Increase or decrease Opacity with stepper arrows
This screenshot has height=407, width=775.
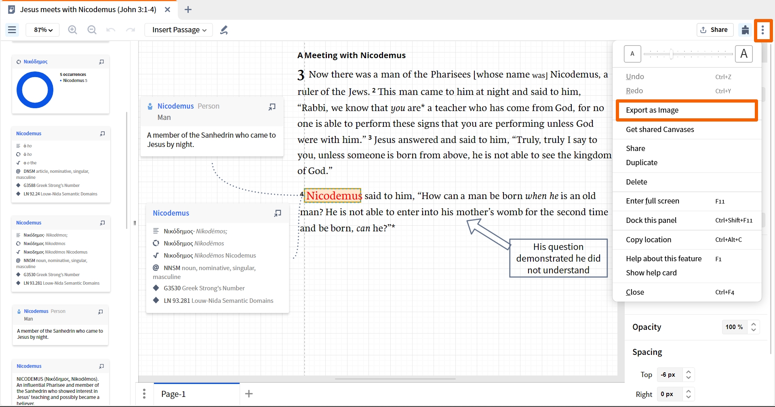click(754, 327)
